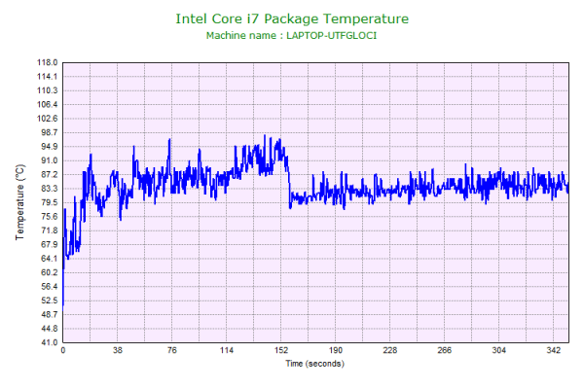Click the 94.9 y-axis value
The image size is (584, 389).
tap(50, 147)
